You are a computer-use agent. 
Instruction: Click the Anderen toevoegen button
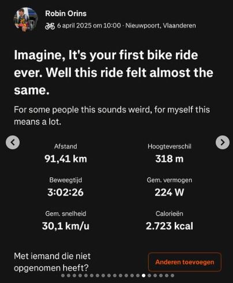point(185,262)
